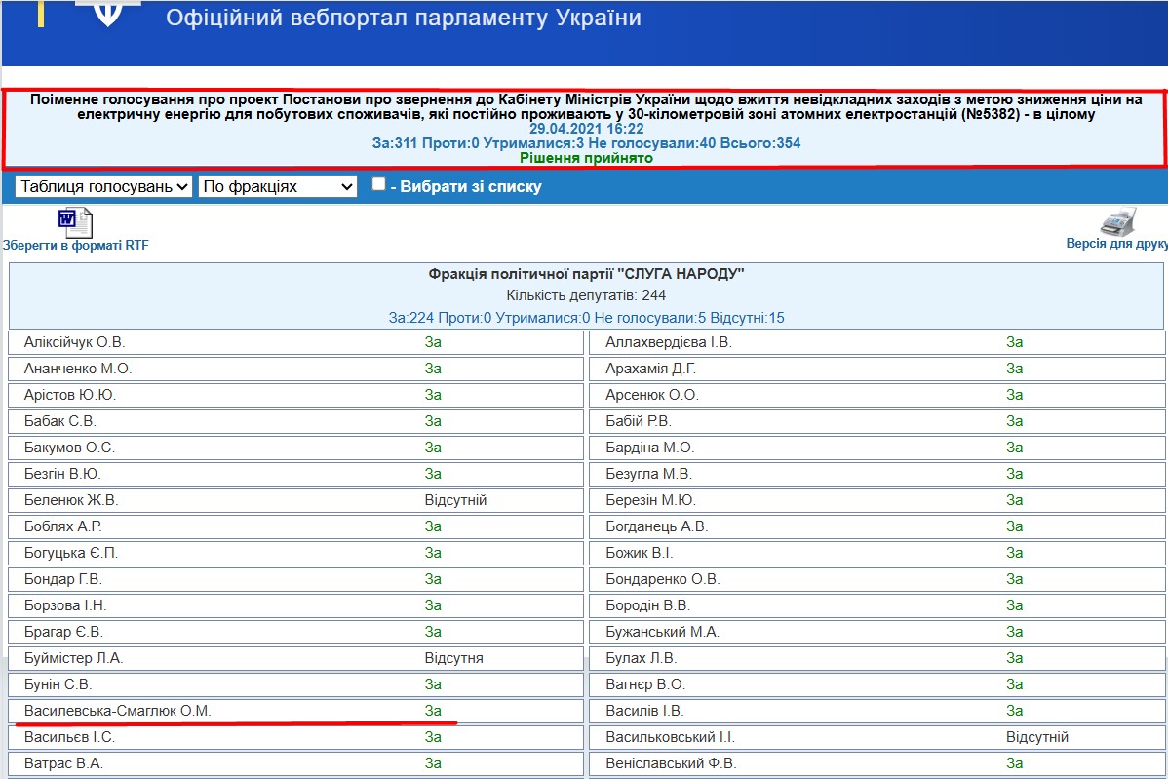Click 'Відсутній' status for Васильковський І.І.
Screen dimensions: 1168x779
tap(1037, 737)
